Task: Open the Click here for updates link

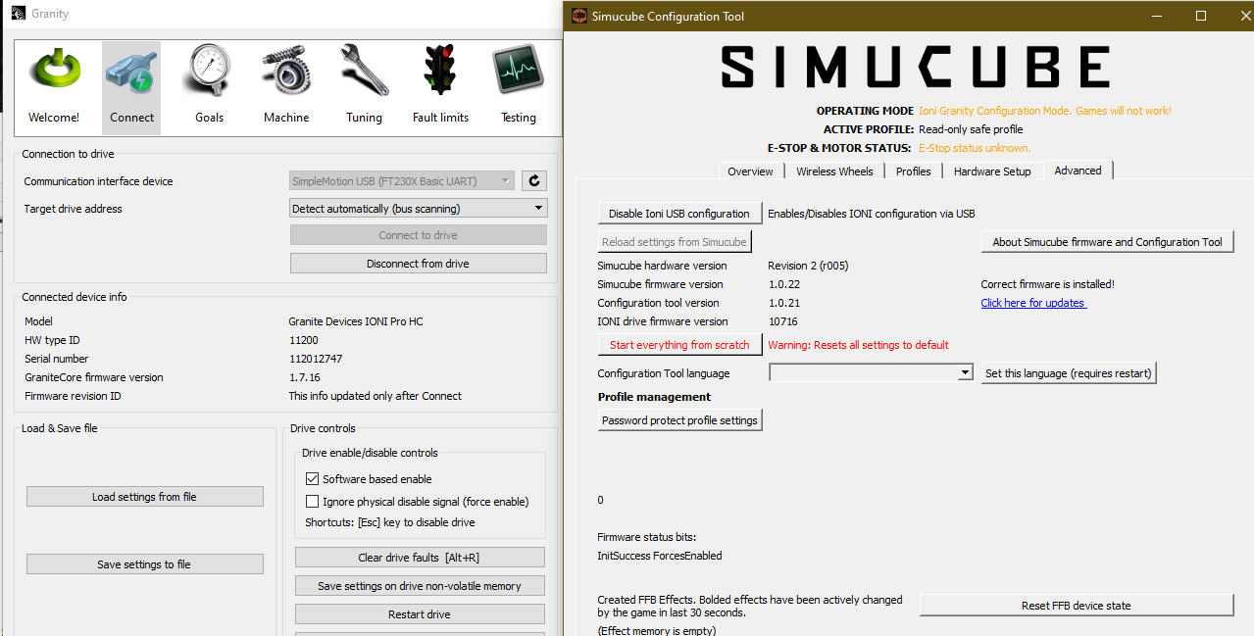Action: pos(1033,303)
